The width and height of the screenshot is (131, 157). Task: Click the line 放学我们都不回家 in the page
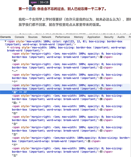(x=60, y=24)
